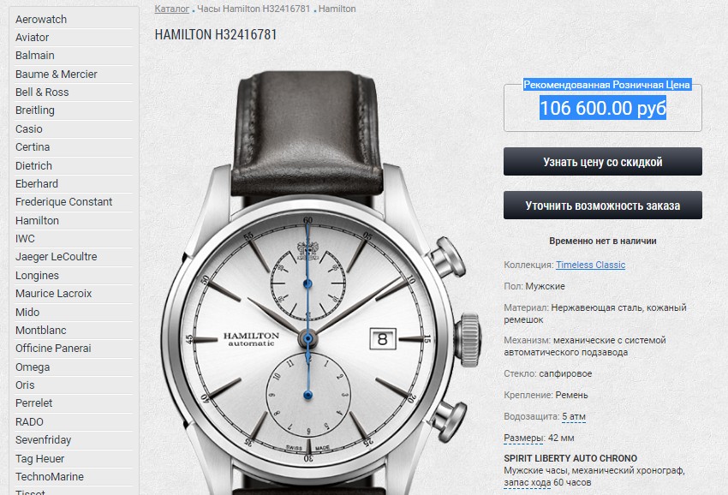Viewport: 728px width, 495px height.
Task: Open the Tag Heuer brand page
Action: [x=40, y=459]
